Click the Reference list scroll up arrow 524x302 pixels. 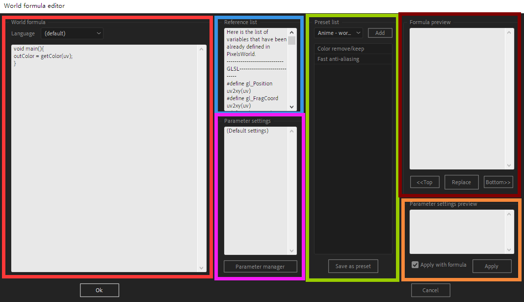[291, 32]
